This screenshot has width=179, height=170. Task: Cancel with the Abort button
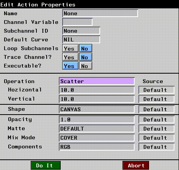click(x=136, y=165)
